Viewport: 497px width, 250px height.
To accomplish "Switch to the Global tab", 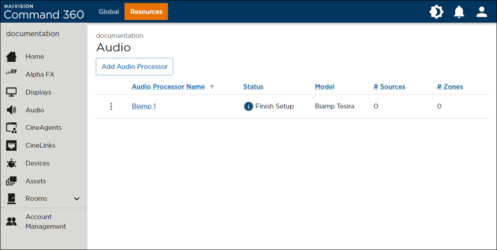I will (x=109, y=11).
